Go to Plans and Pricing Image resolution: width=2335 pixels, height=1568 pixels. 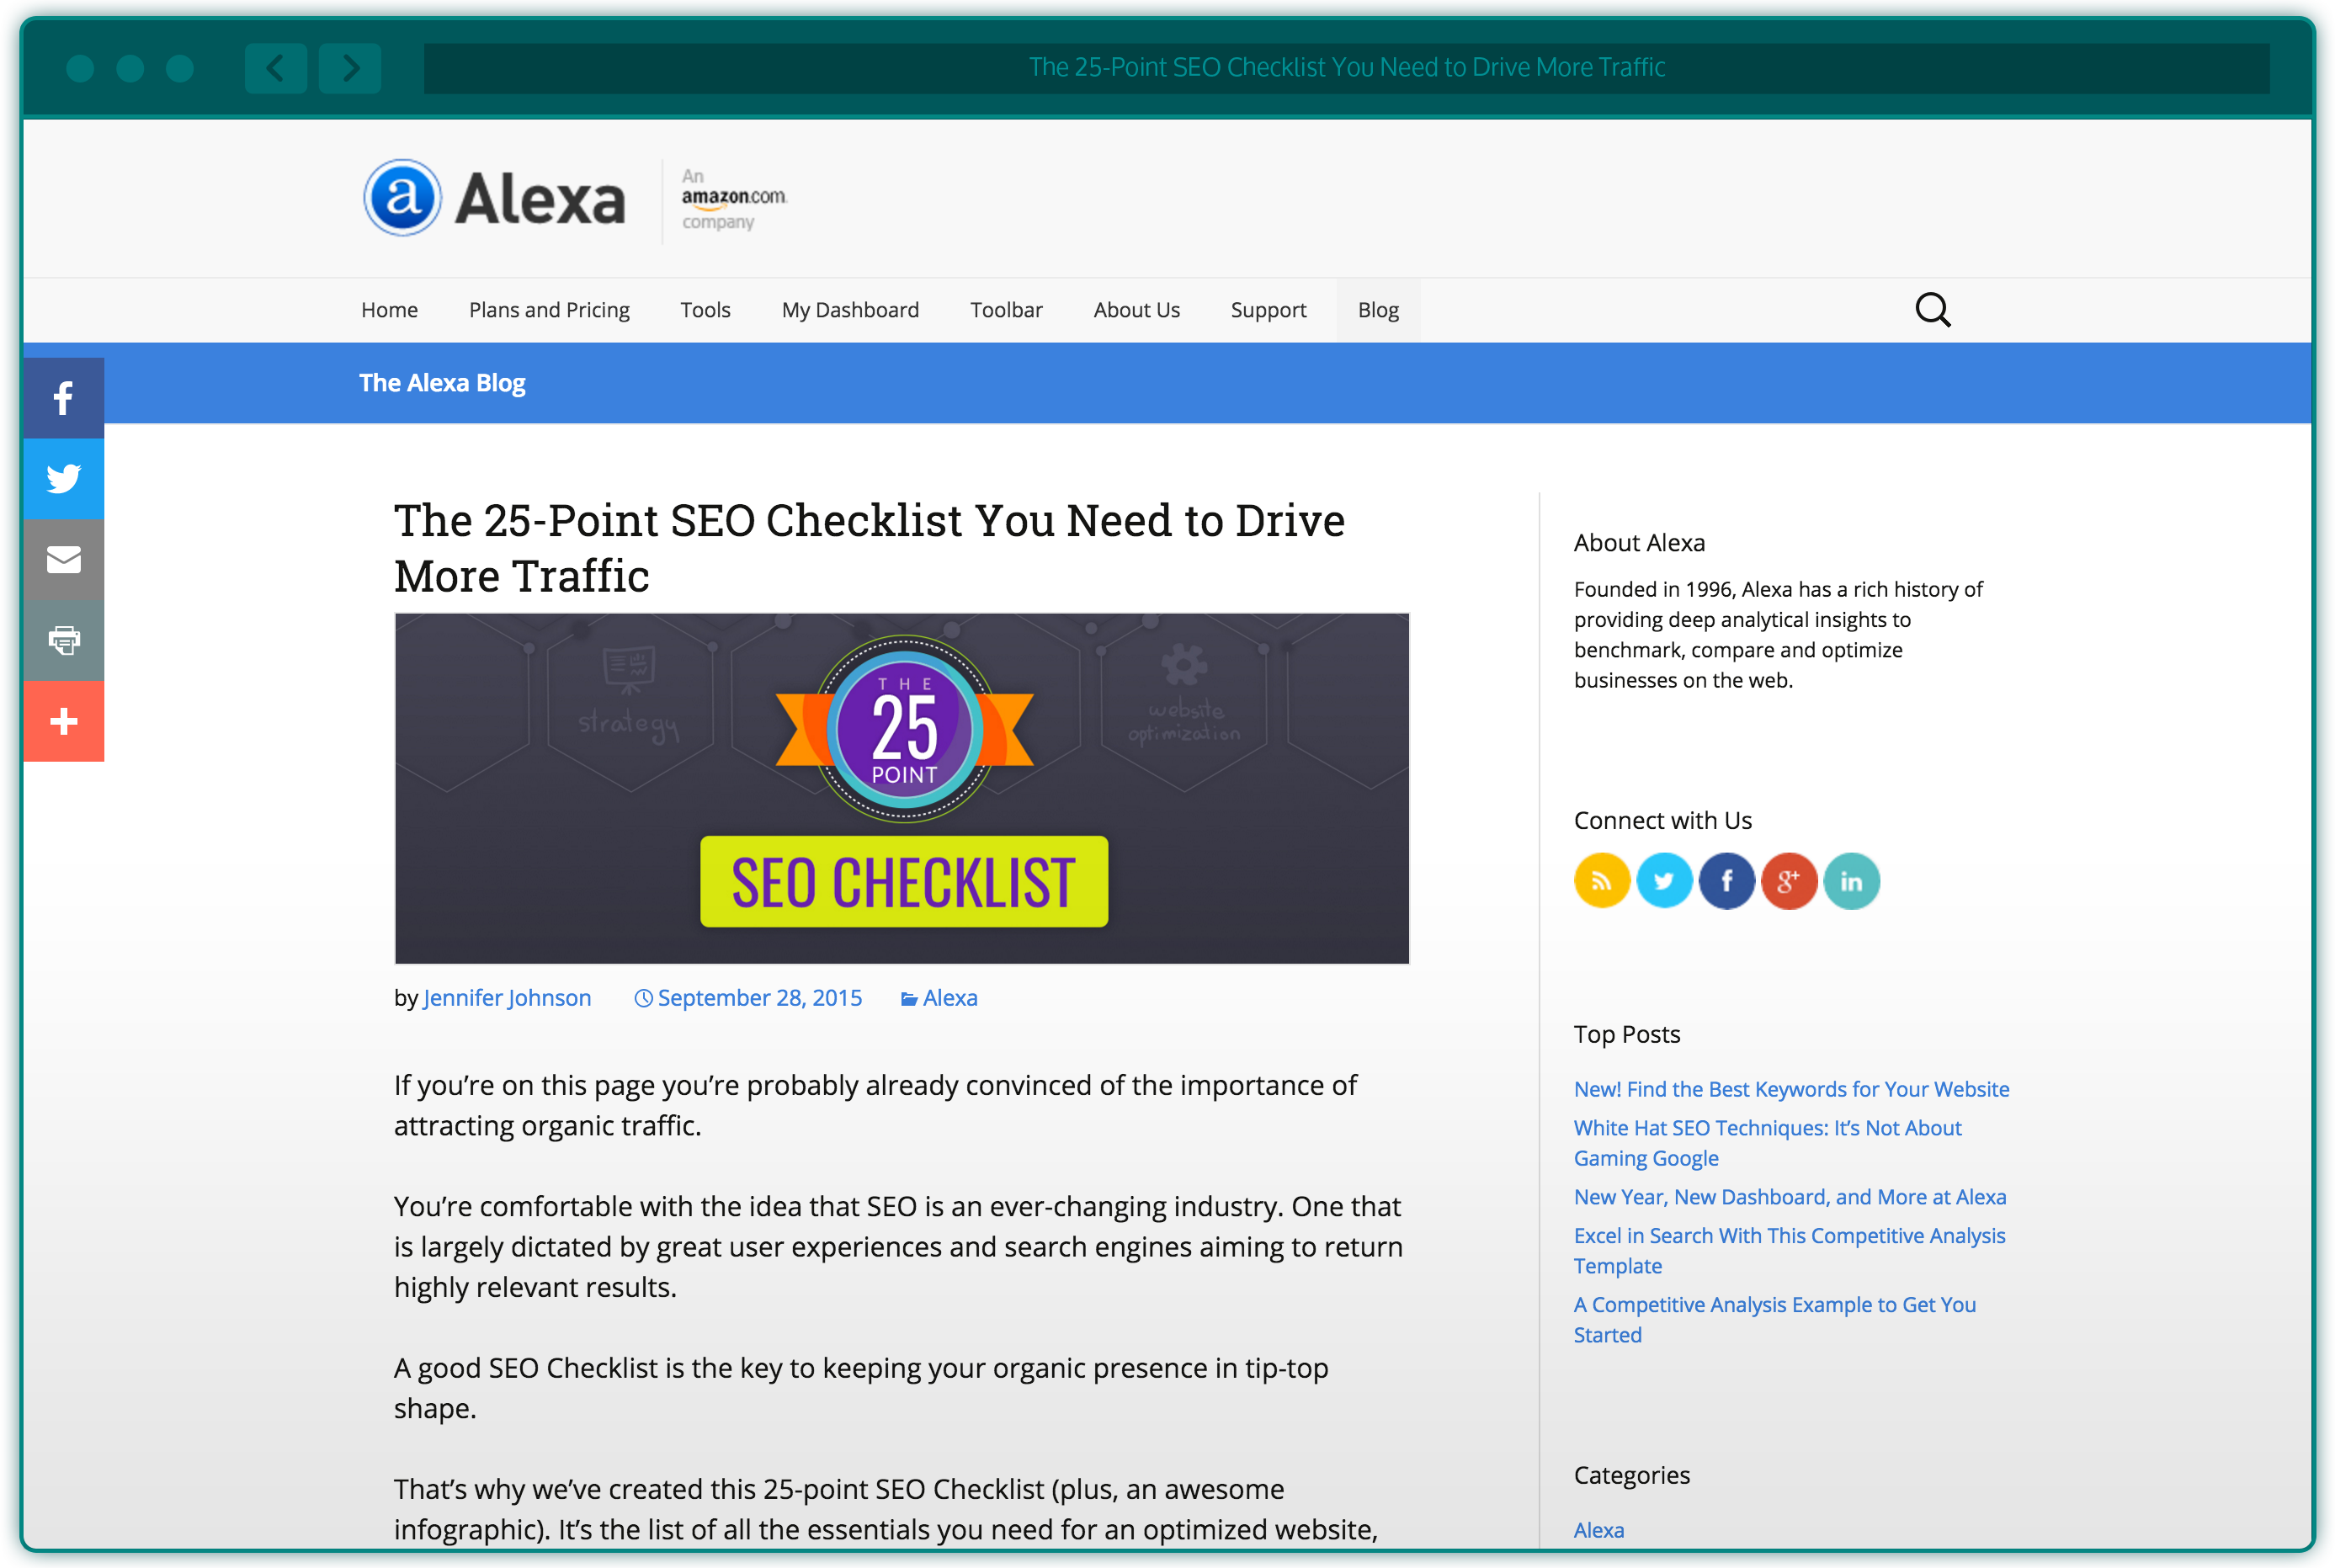point(549,310)
